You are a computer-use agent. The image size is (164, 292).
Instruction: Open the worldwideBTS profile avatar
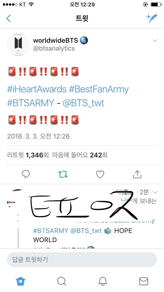click(x=18, y=45)
